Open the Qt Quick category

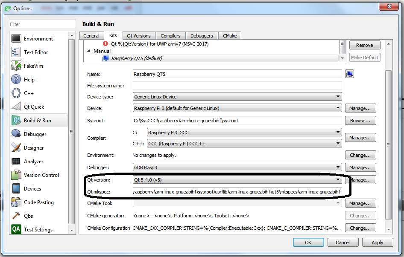pyautogui.click(x=38, y=107)
